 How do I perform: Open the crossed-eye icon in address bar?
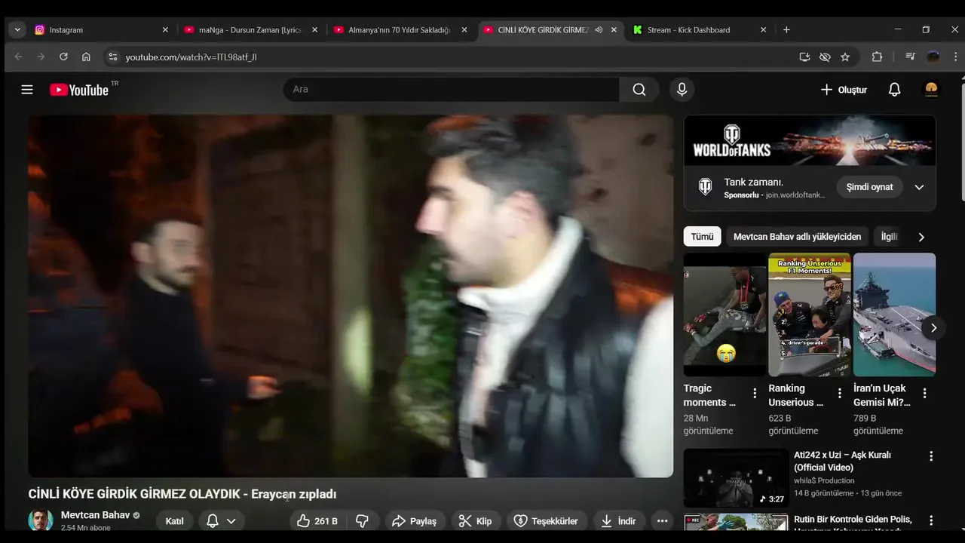[825, 57]
